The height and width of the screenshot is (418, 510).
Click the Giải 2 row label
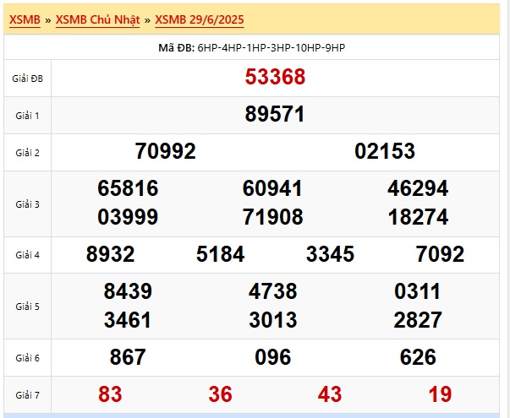pyautogui.click(x=27, y=153)
